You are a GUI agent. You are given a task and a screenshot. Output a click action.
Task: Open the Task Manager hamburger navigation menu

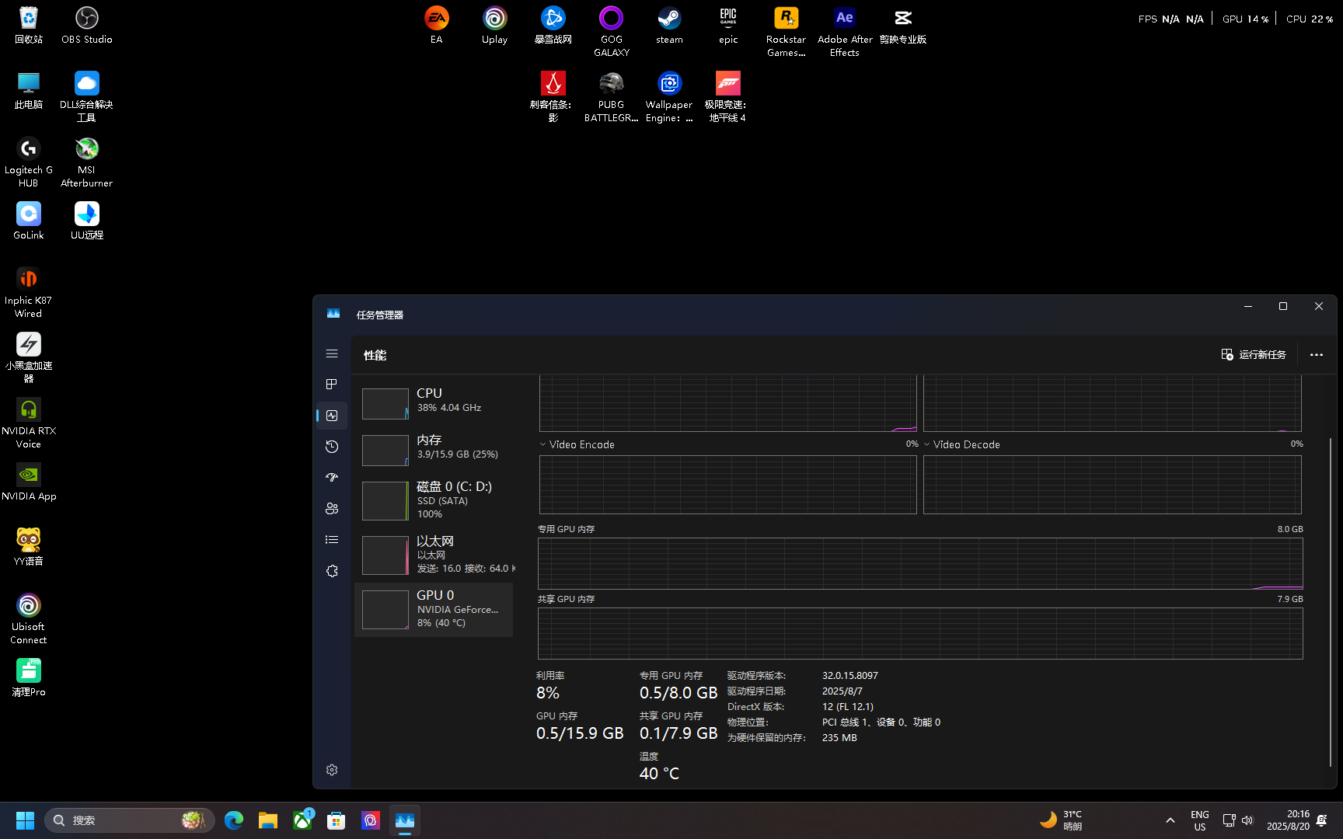(x=332, y=353)
